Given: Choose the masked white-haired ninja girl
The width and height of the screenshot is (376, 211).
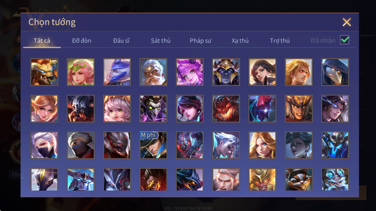Looking at the screenshot, I should coord(44,145).
